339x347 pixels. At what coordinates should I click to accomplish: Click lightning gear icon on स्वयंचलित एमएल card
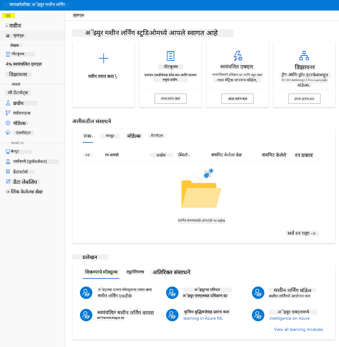(238, 56)
